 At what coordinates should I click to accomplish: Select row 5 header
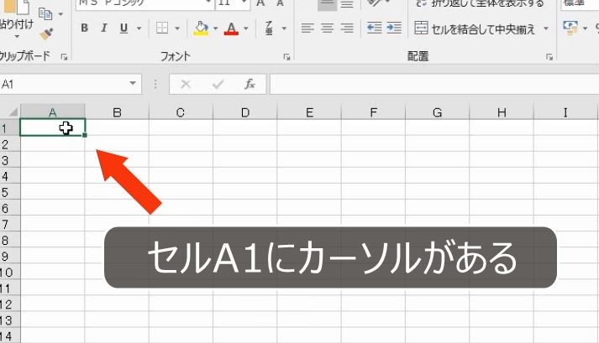point(9,192)
